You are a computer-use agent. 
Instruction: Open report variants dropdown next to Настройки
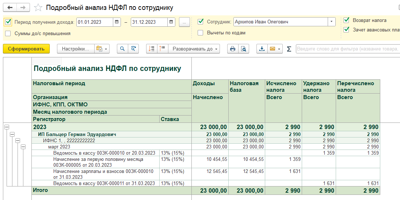[x=102, y=49]
